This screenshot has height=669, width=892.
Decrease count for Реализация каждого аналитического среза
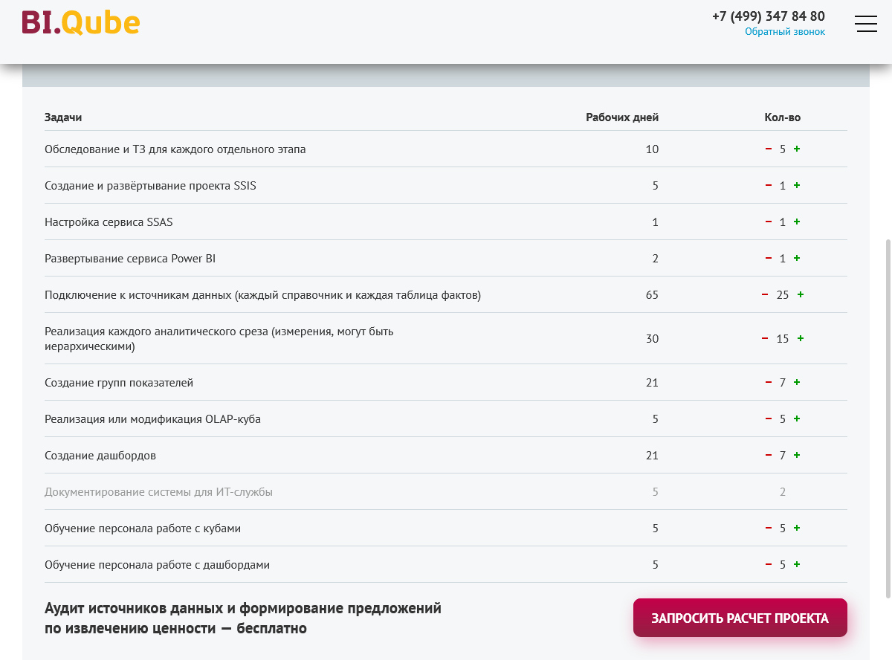765,338
